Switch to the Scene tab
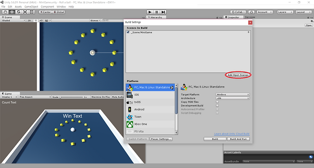314x168 pixels. (10, 17)
